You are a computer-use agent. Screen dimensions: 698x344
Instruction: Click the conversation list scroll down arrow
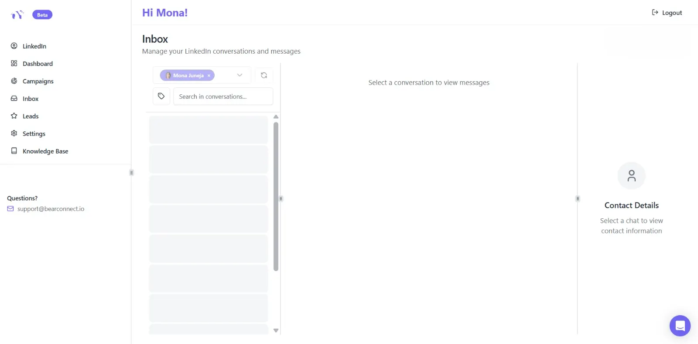pos(276,330)
